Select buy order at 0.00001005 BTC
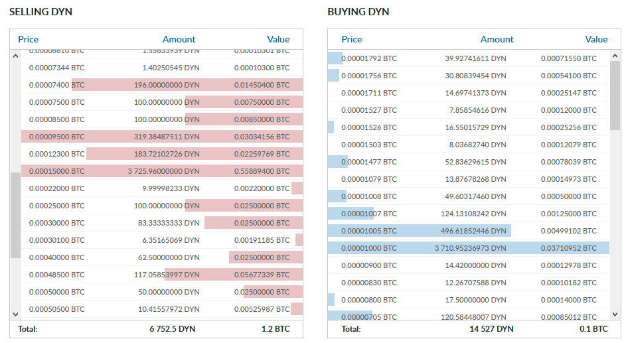 [x=469, y=230]
